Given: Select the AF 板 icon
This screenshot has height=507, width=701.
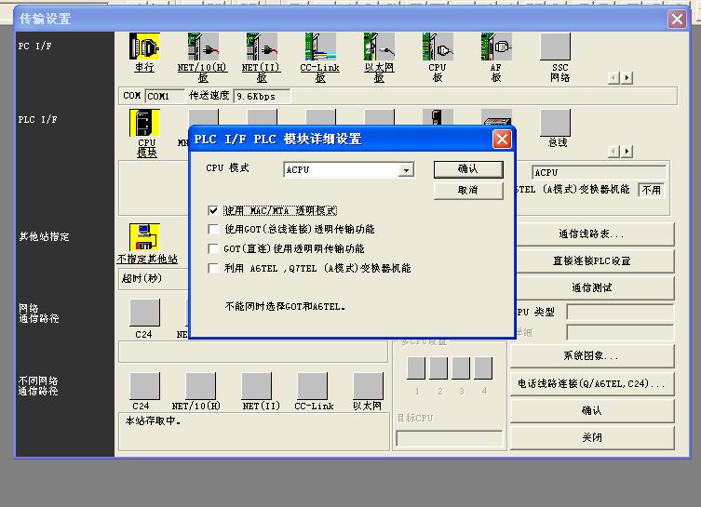Looking at the screenshot, I should (496, 47).
